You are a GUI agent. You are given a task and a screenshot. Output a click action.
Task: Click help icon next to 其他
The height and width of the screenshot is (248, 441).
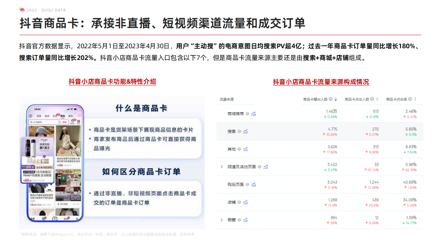[239, 149]
